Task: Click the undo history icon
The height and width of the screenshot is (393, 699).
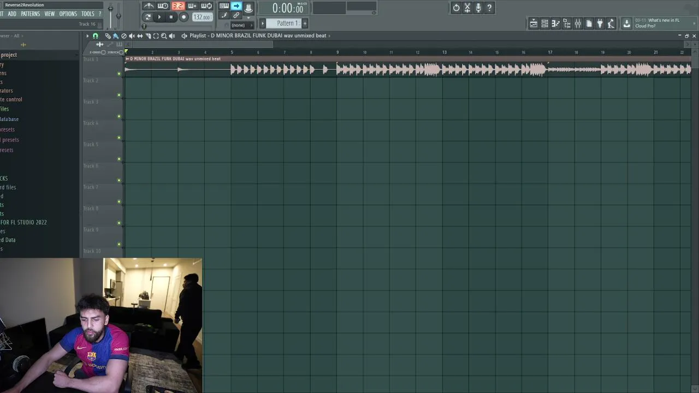Action: (x=457, y=8)
